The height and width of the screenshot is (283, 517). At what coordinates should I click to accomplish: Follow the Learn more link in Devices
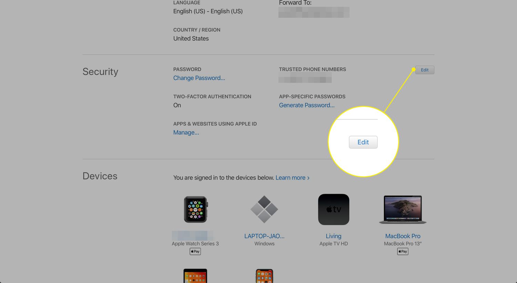[293, 178]
